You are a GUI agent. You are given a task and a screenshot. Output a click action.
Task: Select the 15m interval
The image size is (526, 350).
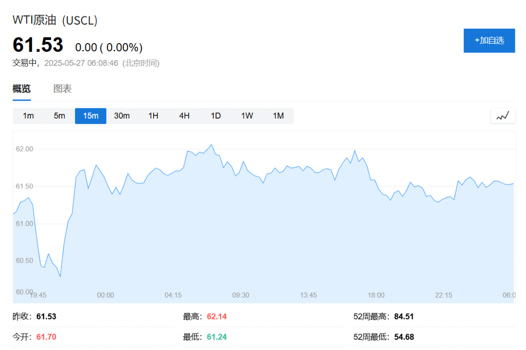[x=90, y=116]
